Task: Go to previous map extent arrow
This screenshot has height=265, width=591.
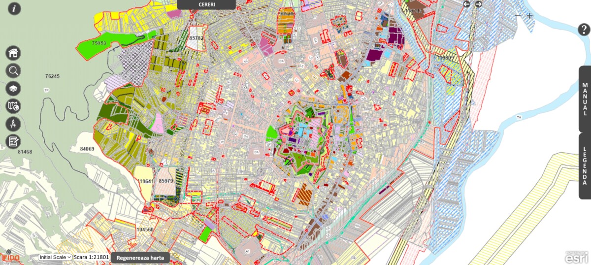Action: 467,4
